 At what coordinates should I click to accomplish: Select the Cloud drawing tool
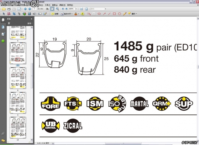pyautogui.click(x=99, y=14)
